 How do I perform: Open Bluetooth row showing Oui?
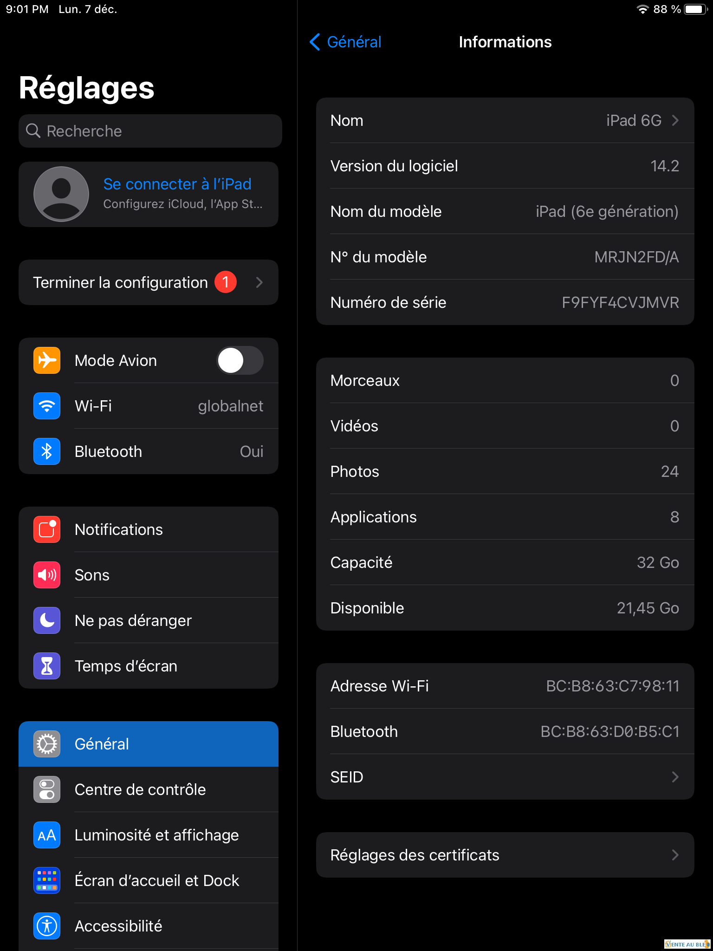click(x=149, y=451)
